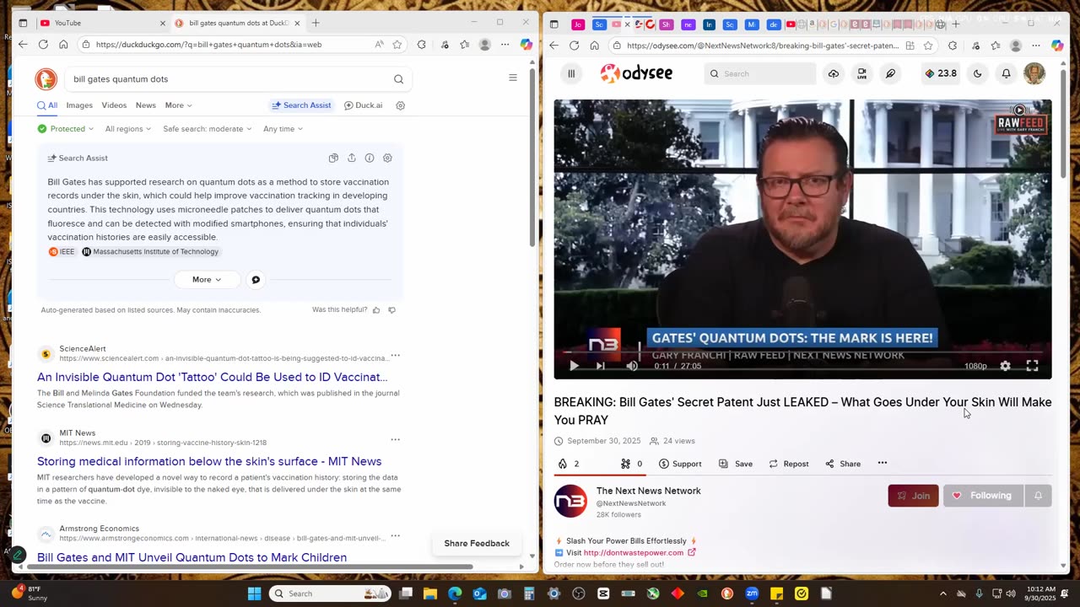Open Duck.ai tab
The height and width of the screenshot is (607, 1080).
pos(363,105)
